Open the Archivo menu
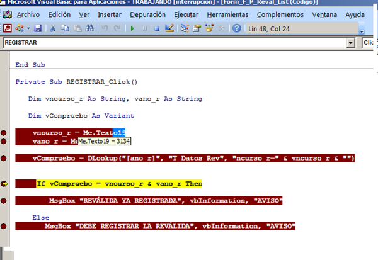This screenshot has height=260, width=378. click(x=28, y=14)
